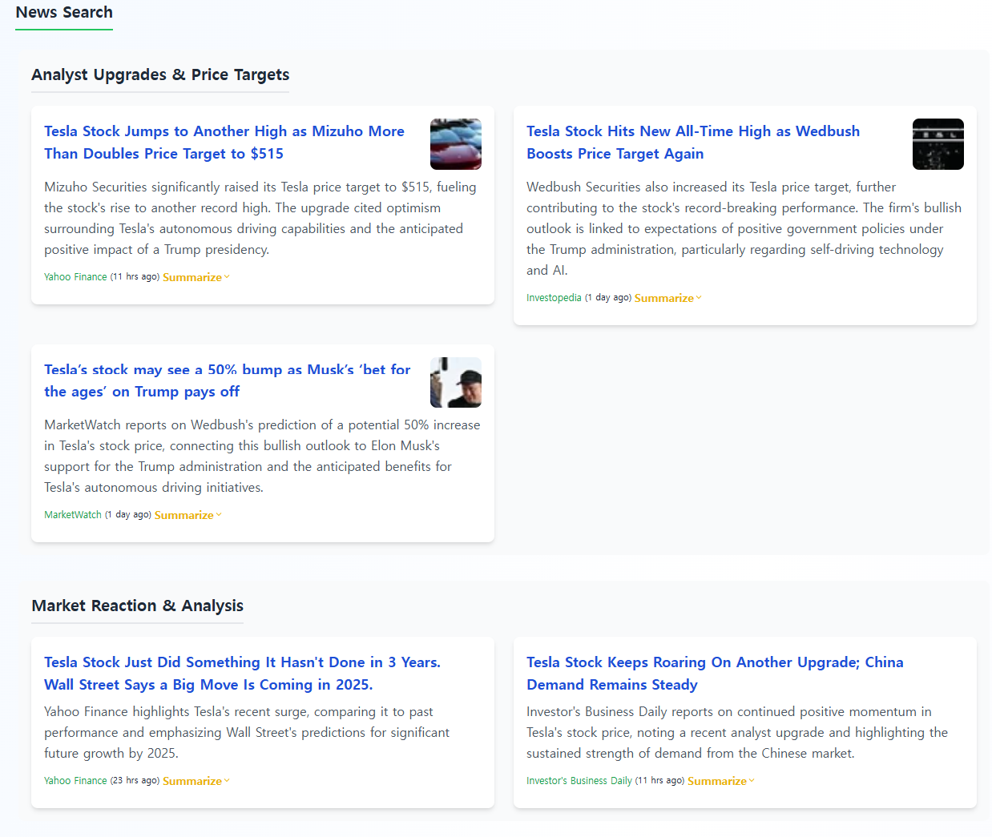This screenshot has width=992, height=837.
Task: Click the Analyst Upgrades & Price Targets heading
Action: pos(160,74)
